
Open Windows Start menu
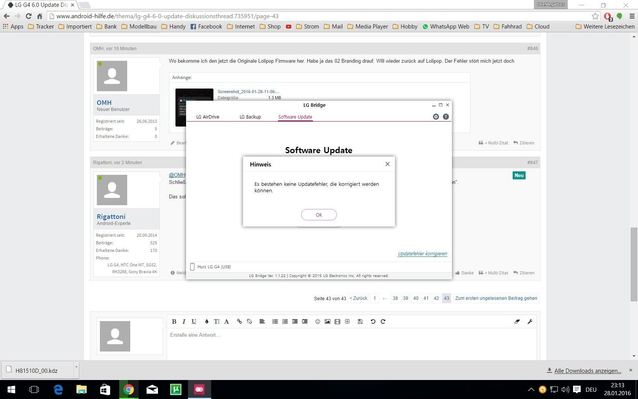11,389
